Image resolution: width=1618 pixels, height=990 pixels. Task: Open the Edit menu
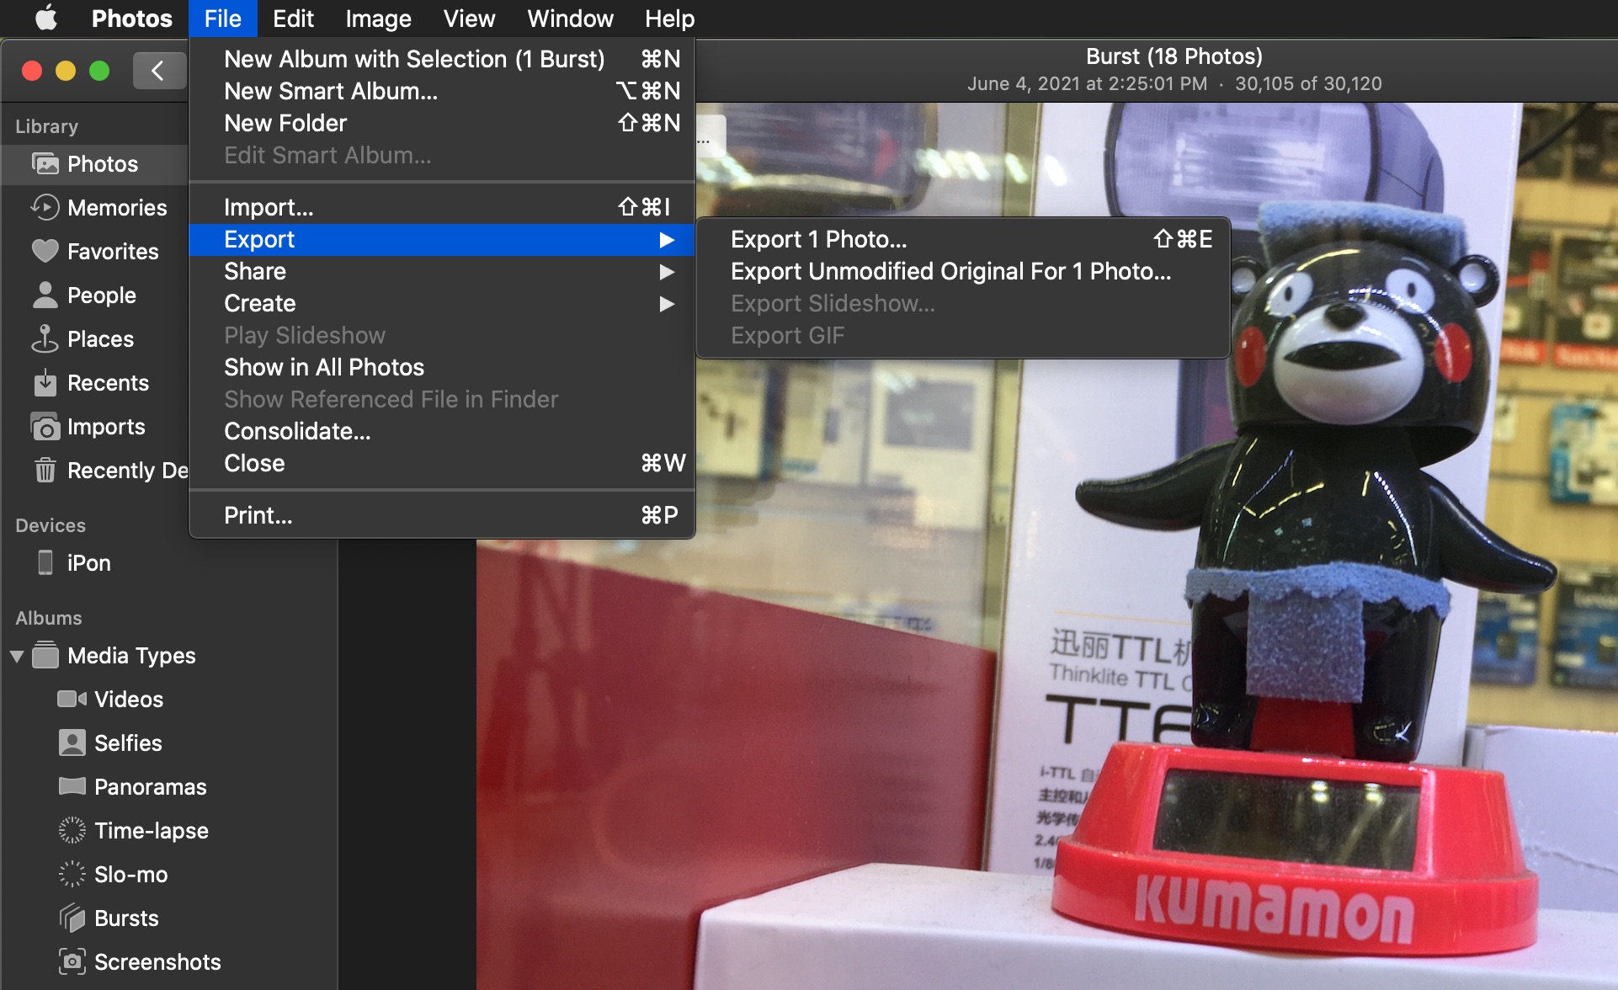(x=293, y=19)
